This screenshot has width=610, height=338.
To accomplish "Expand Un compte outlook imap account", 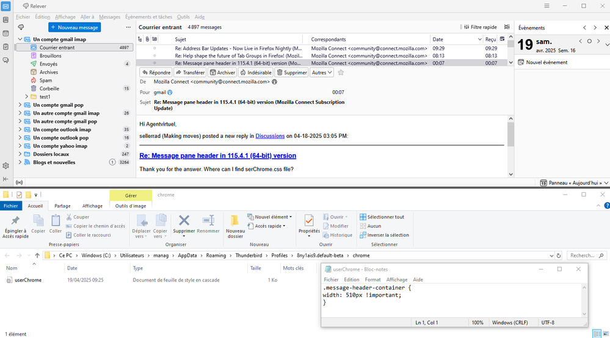I will click(20, 129).
